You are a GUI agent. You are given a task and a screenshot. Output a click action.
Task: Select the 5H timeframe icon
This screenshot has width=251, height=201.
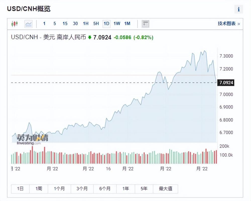point(96,24)
